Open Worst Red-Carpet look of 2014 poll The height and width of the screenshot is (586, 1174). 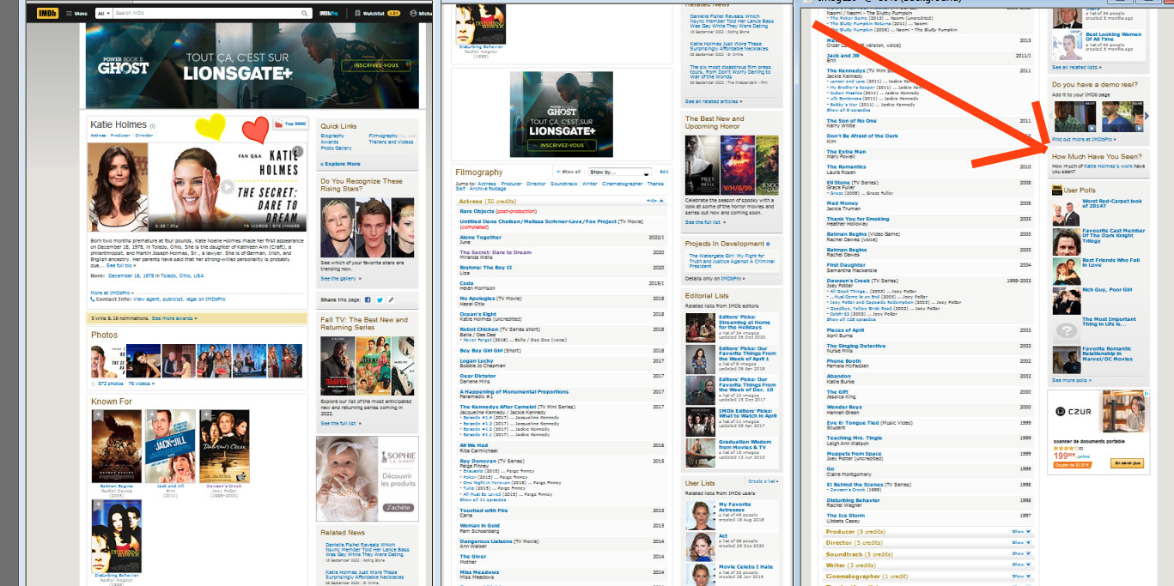coord(1111,203)
